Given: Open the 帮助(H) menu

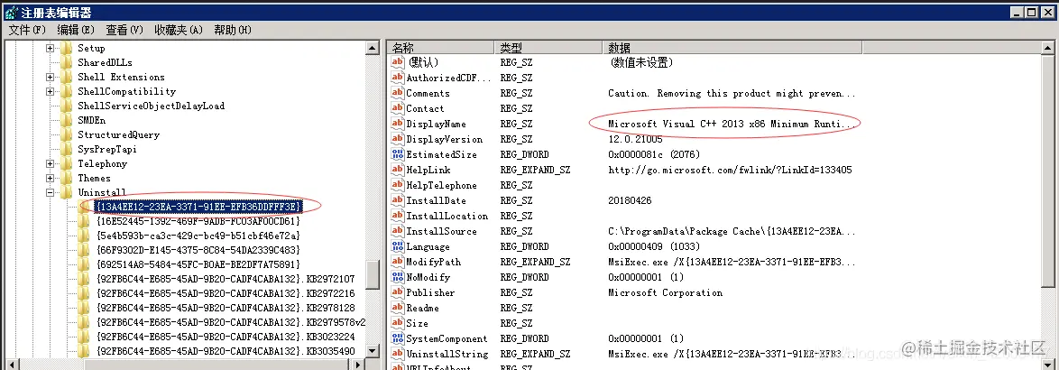Looking at the screenshot, I should pyautogui.click(x=233, y=30).
